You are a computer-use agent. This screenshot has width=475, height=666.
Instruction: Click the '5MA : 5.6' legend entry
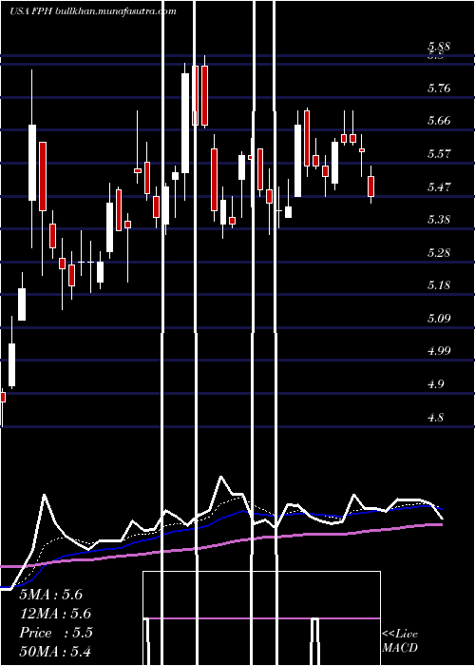point(51,595)
